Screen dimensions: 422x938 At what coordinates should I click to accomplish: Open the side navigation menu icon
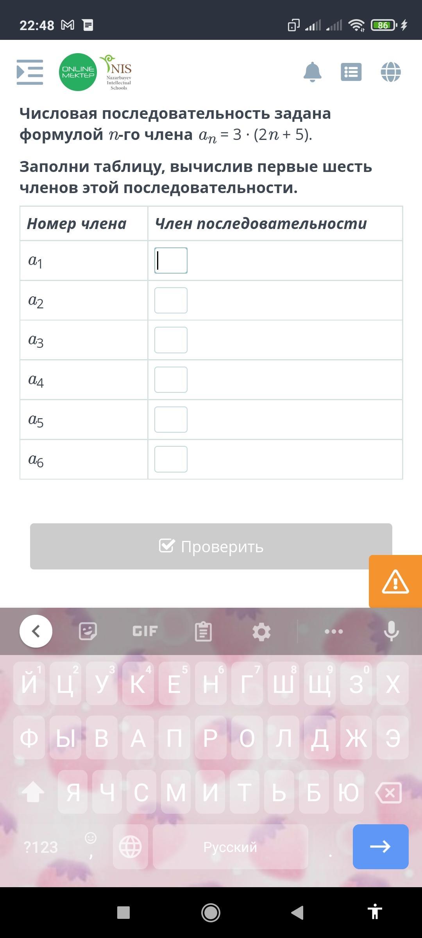tap(30, 72)
